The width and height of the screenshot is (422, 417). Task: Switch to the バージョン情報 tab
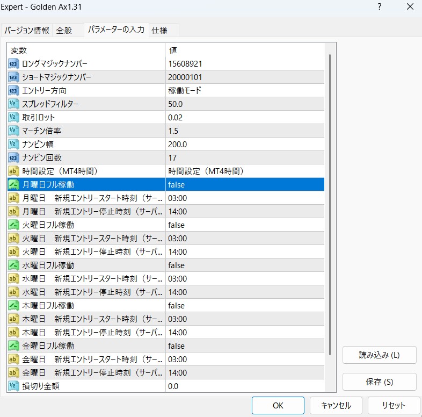pyautogui.click(x=27, y=30)
